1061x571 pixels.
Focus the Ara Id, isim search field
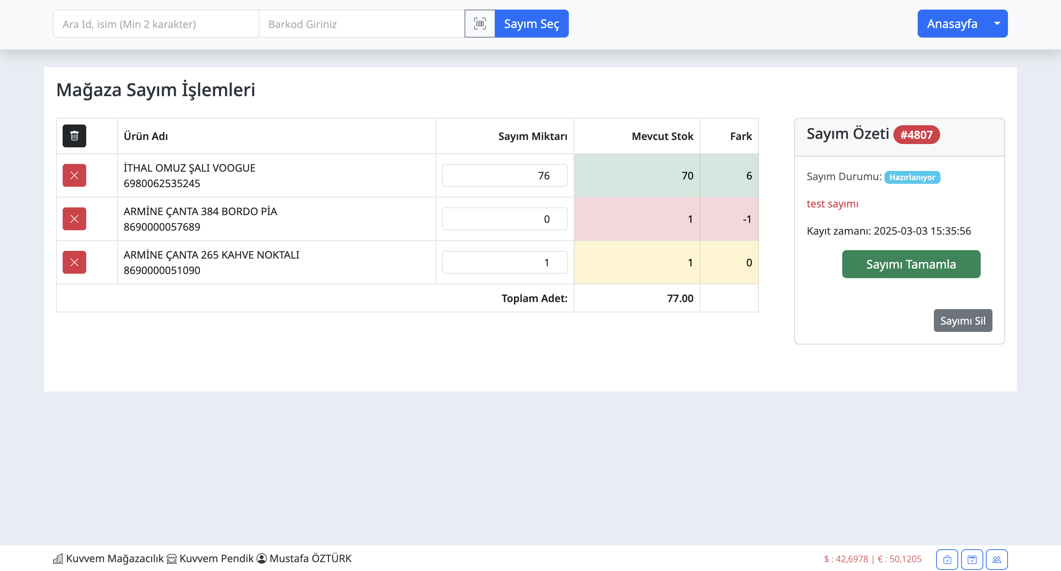pyautogui.click(x=156, y=24)
